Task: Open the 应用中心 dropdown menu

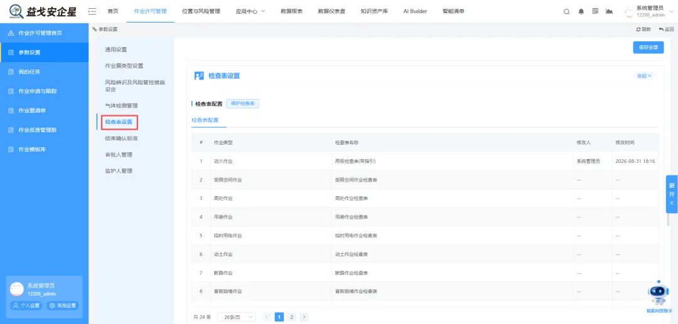Action: [x=250, y=11]
